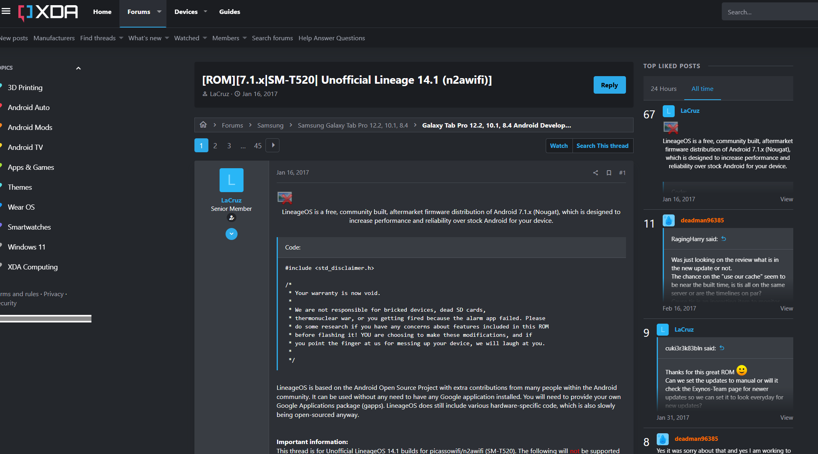Open Android TV topic
The image size is (818, 454).
25,147
